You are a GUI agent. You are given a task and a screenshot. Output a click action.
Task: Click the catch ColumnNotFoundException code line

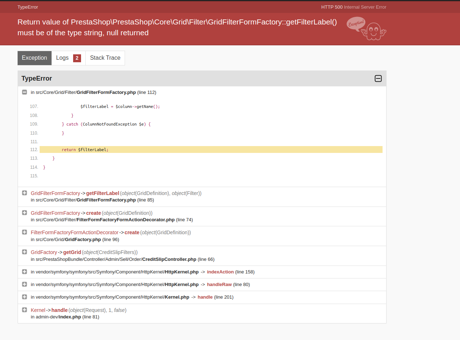[106, 124]
